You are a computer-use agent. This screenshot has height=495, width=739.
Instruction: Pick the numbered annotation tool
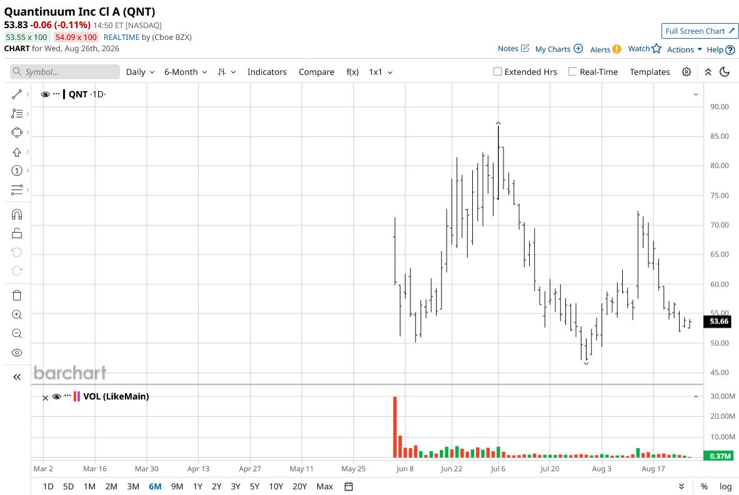click(x=17, y=170)
